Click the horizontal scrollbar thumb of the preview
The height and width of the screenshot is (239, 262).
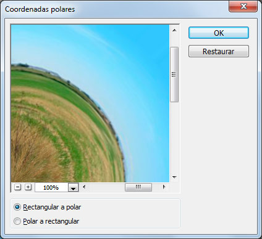click(x=138, y=187)
